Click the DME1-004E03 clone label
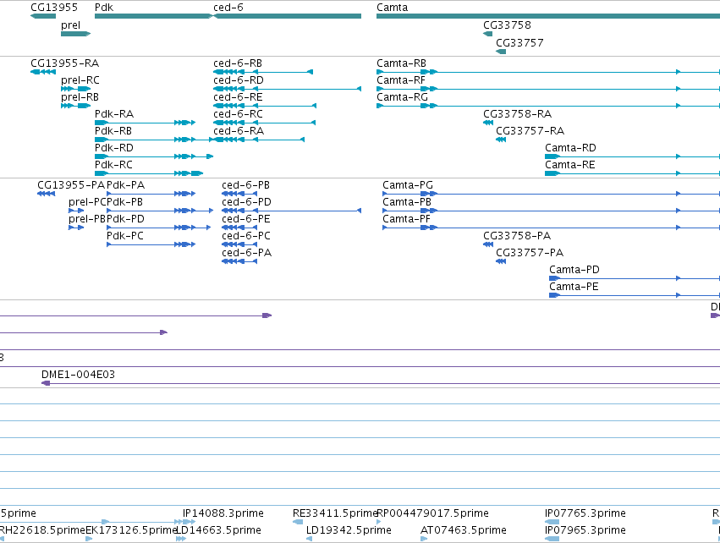The height and width of the screenshot is (543, 720). pos(78,375)
